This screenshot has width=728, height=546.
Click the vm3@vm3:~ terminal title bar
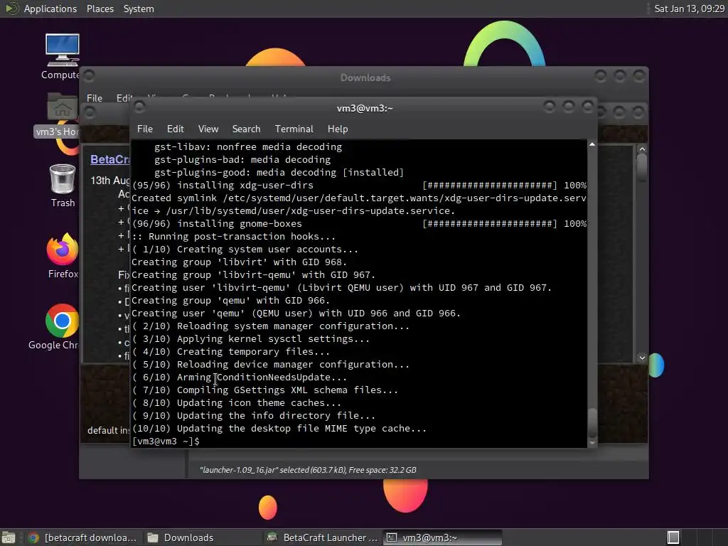[x=365, y=108]
